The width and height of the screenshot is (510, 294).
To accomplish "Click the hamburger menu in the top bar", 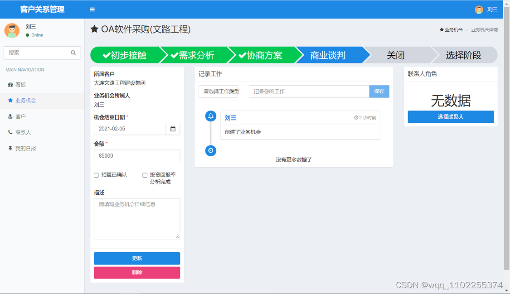I will tap(92, 9).
